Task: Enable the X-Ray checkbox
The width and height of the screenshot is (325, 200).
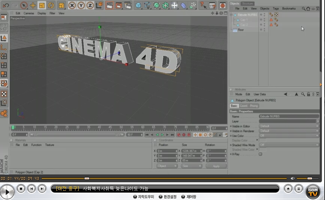Action: click(260, 154)
